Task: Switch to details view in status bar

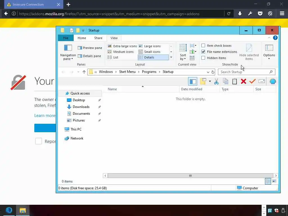Action: click(x=268, y=181)
